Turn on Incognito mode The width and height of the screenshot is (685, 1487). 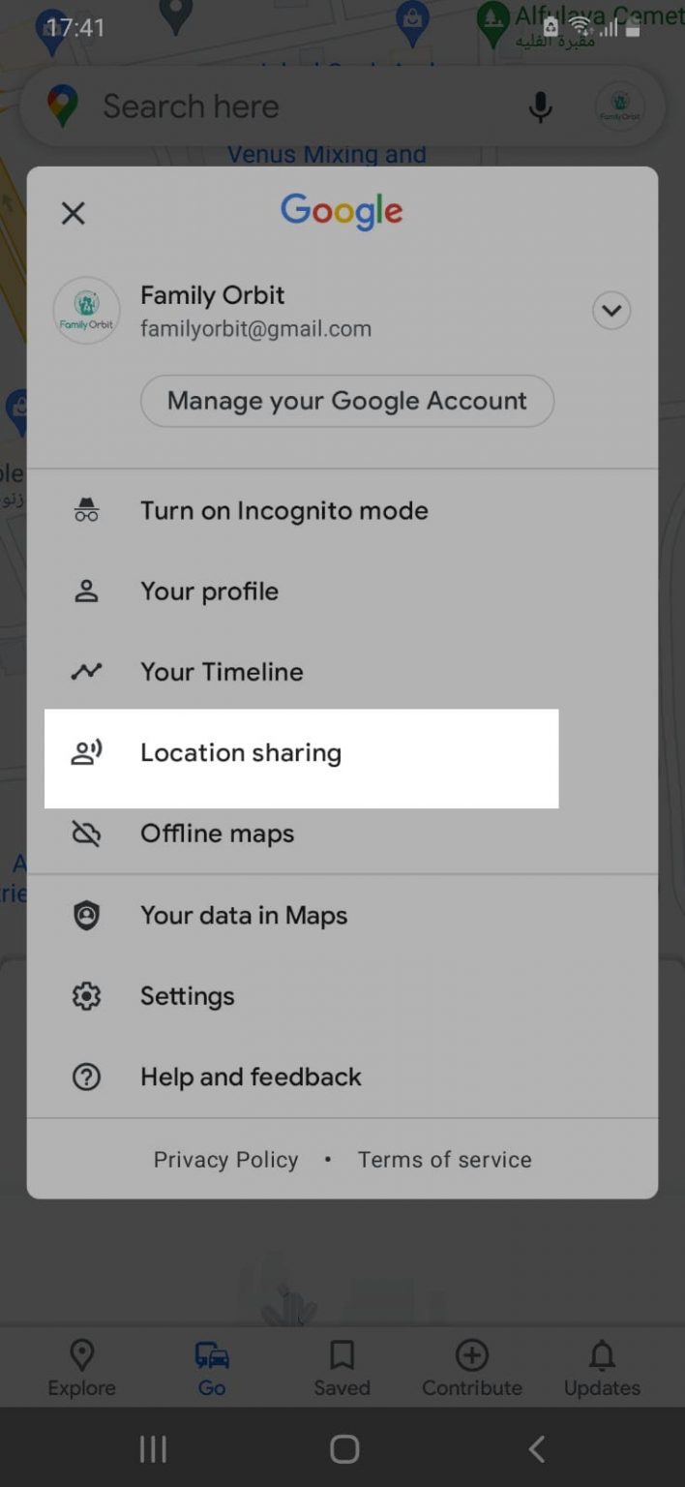[283, 510]
